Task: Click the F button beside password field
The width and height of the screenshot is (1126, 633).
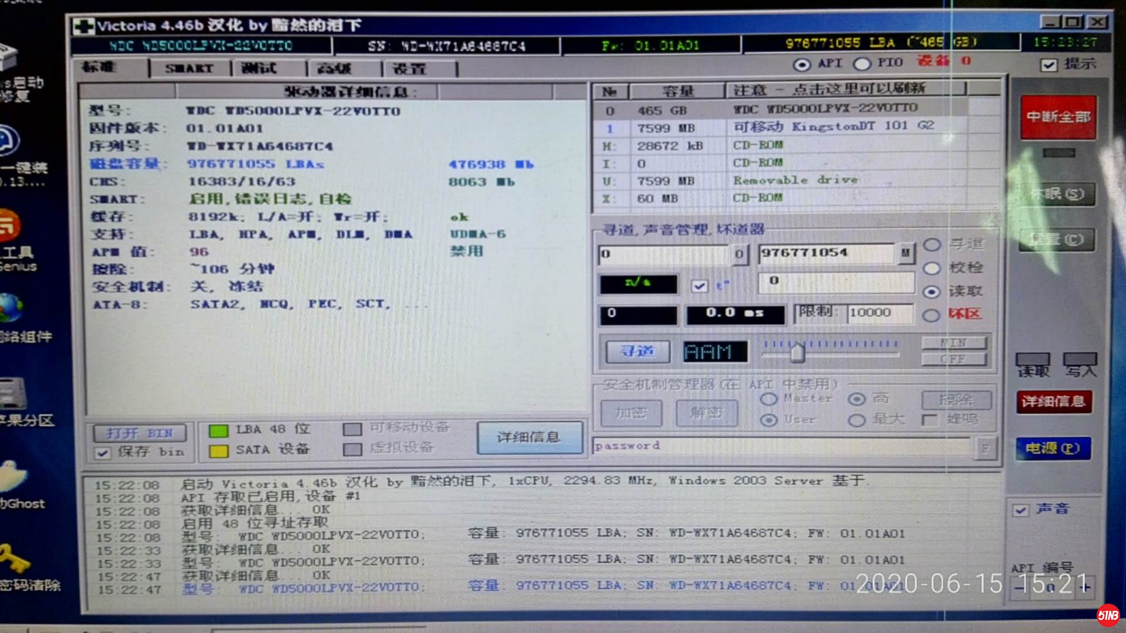Action: click(x=985, y=448)
